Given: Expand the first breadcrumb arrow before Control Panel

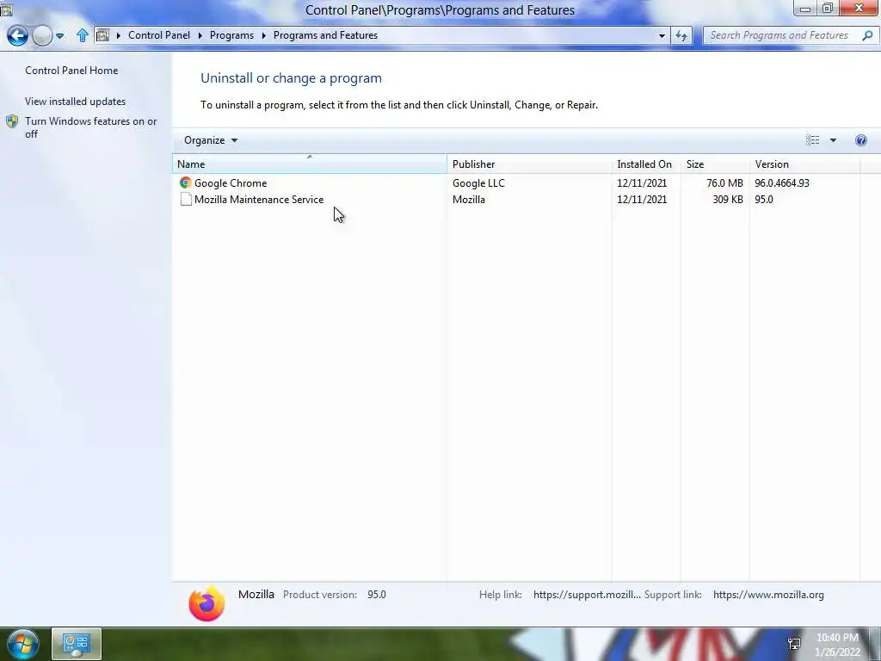Looking at the screenshot, I should click(119, 35).
